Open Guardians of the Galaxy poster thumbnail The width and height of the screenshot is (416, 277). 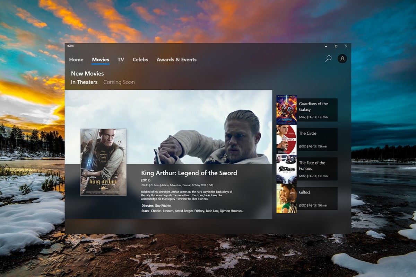click(x=286, y=110)
